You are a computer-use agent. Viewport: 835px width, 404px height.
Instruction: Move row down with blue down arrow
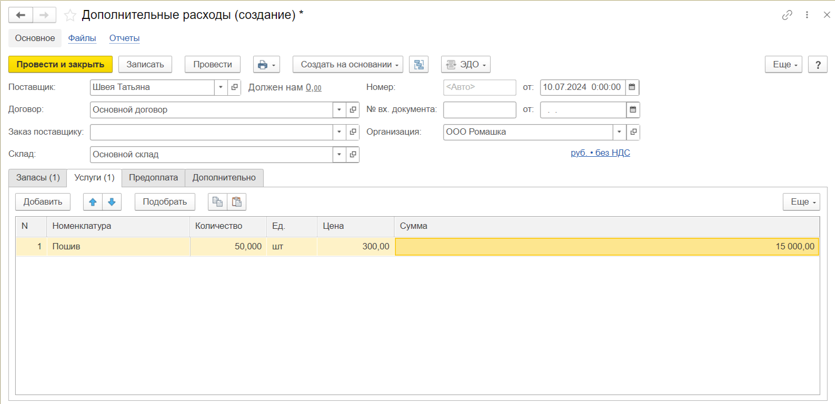pyautogui.click(x=112, y=202)
